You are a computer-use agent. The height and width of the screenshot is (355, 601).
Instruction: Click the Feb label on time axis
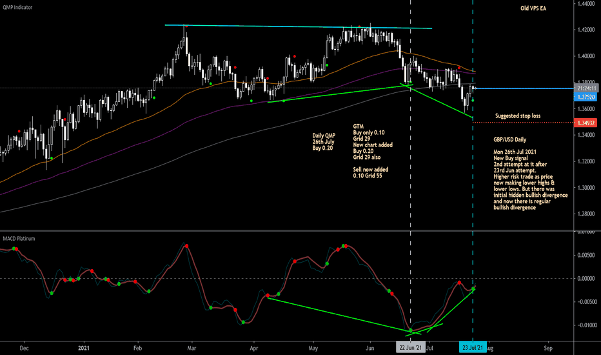click(x=137, y=348)
